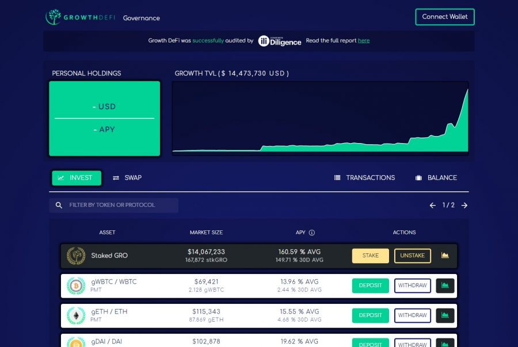Click the gDAI / DAI asset name

pos(106,341)
